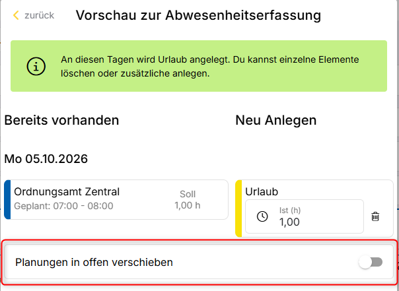Go back via the zurück link
The height and width of the screenshot is (291, 399).
pyautogui.click(x=39, y=15)
